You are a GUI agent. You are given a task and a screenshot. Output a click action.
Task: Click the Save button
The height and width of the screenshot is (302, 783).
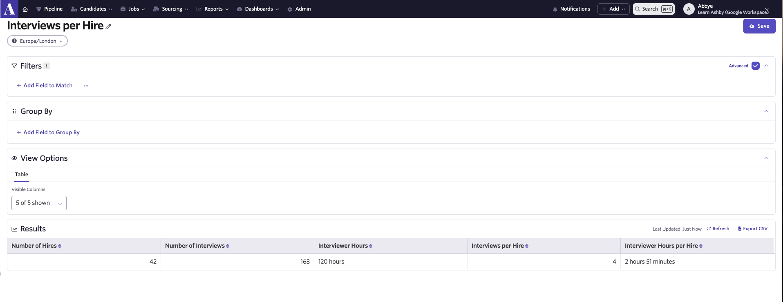click(x=759, y=26)
